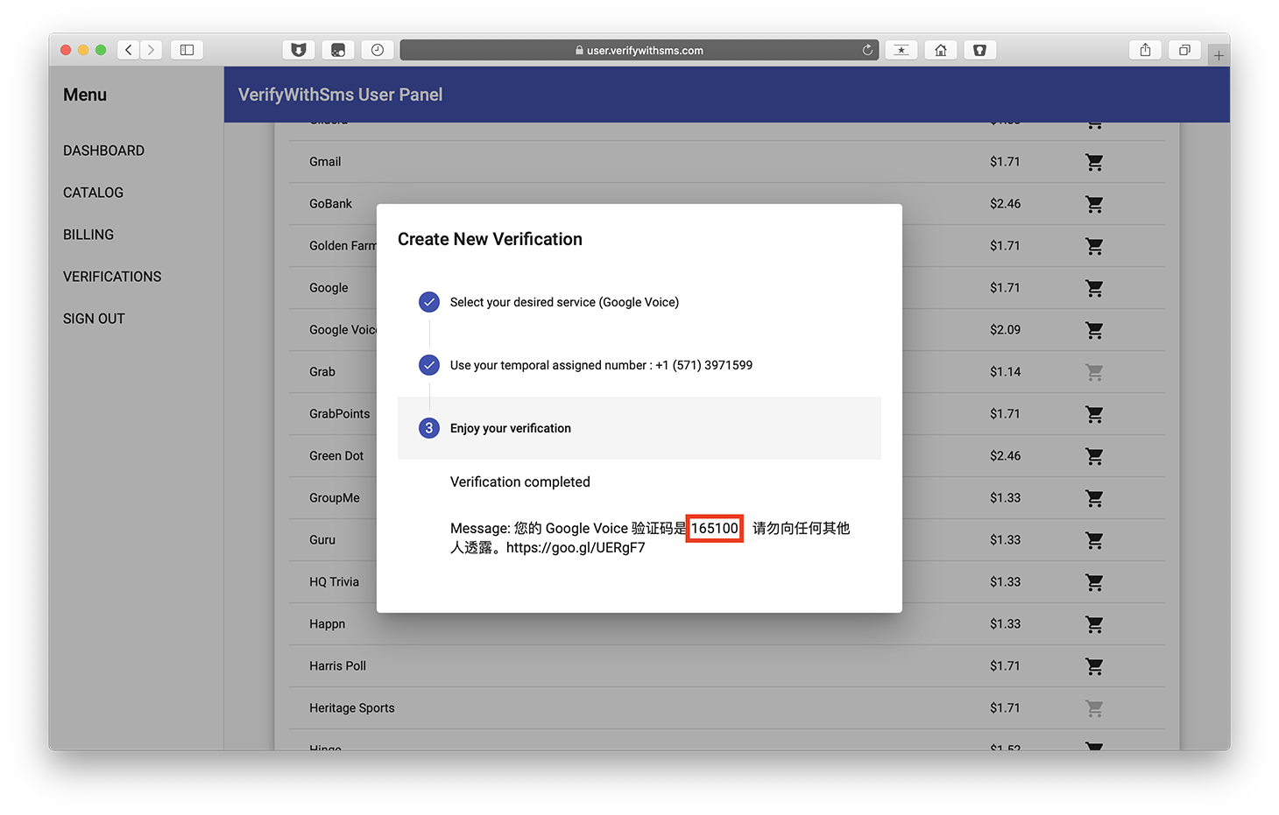Click cart icon for Happn
This screenshot has width=1279, height=815.
coord(1094,624)
